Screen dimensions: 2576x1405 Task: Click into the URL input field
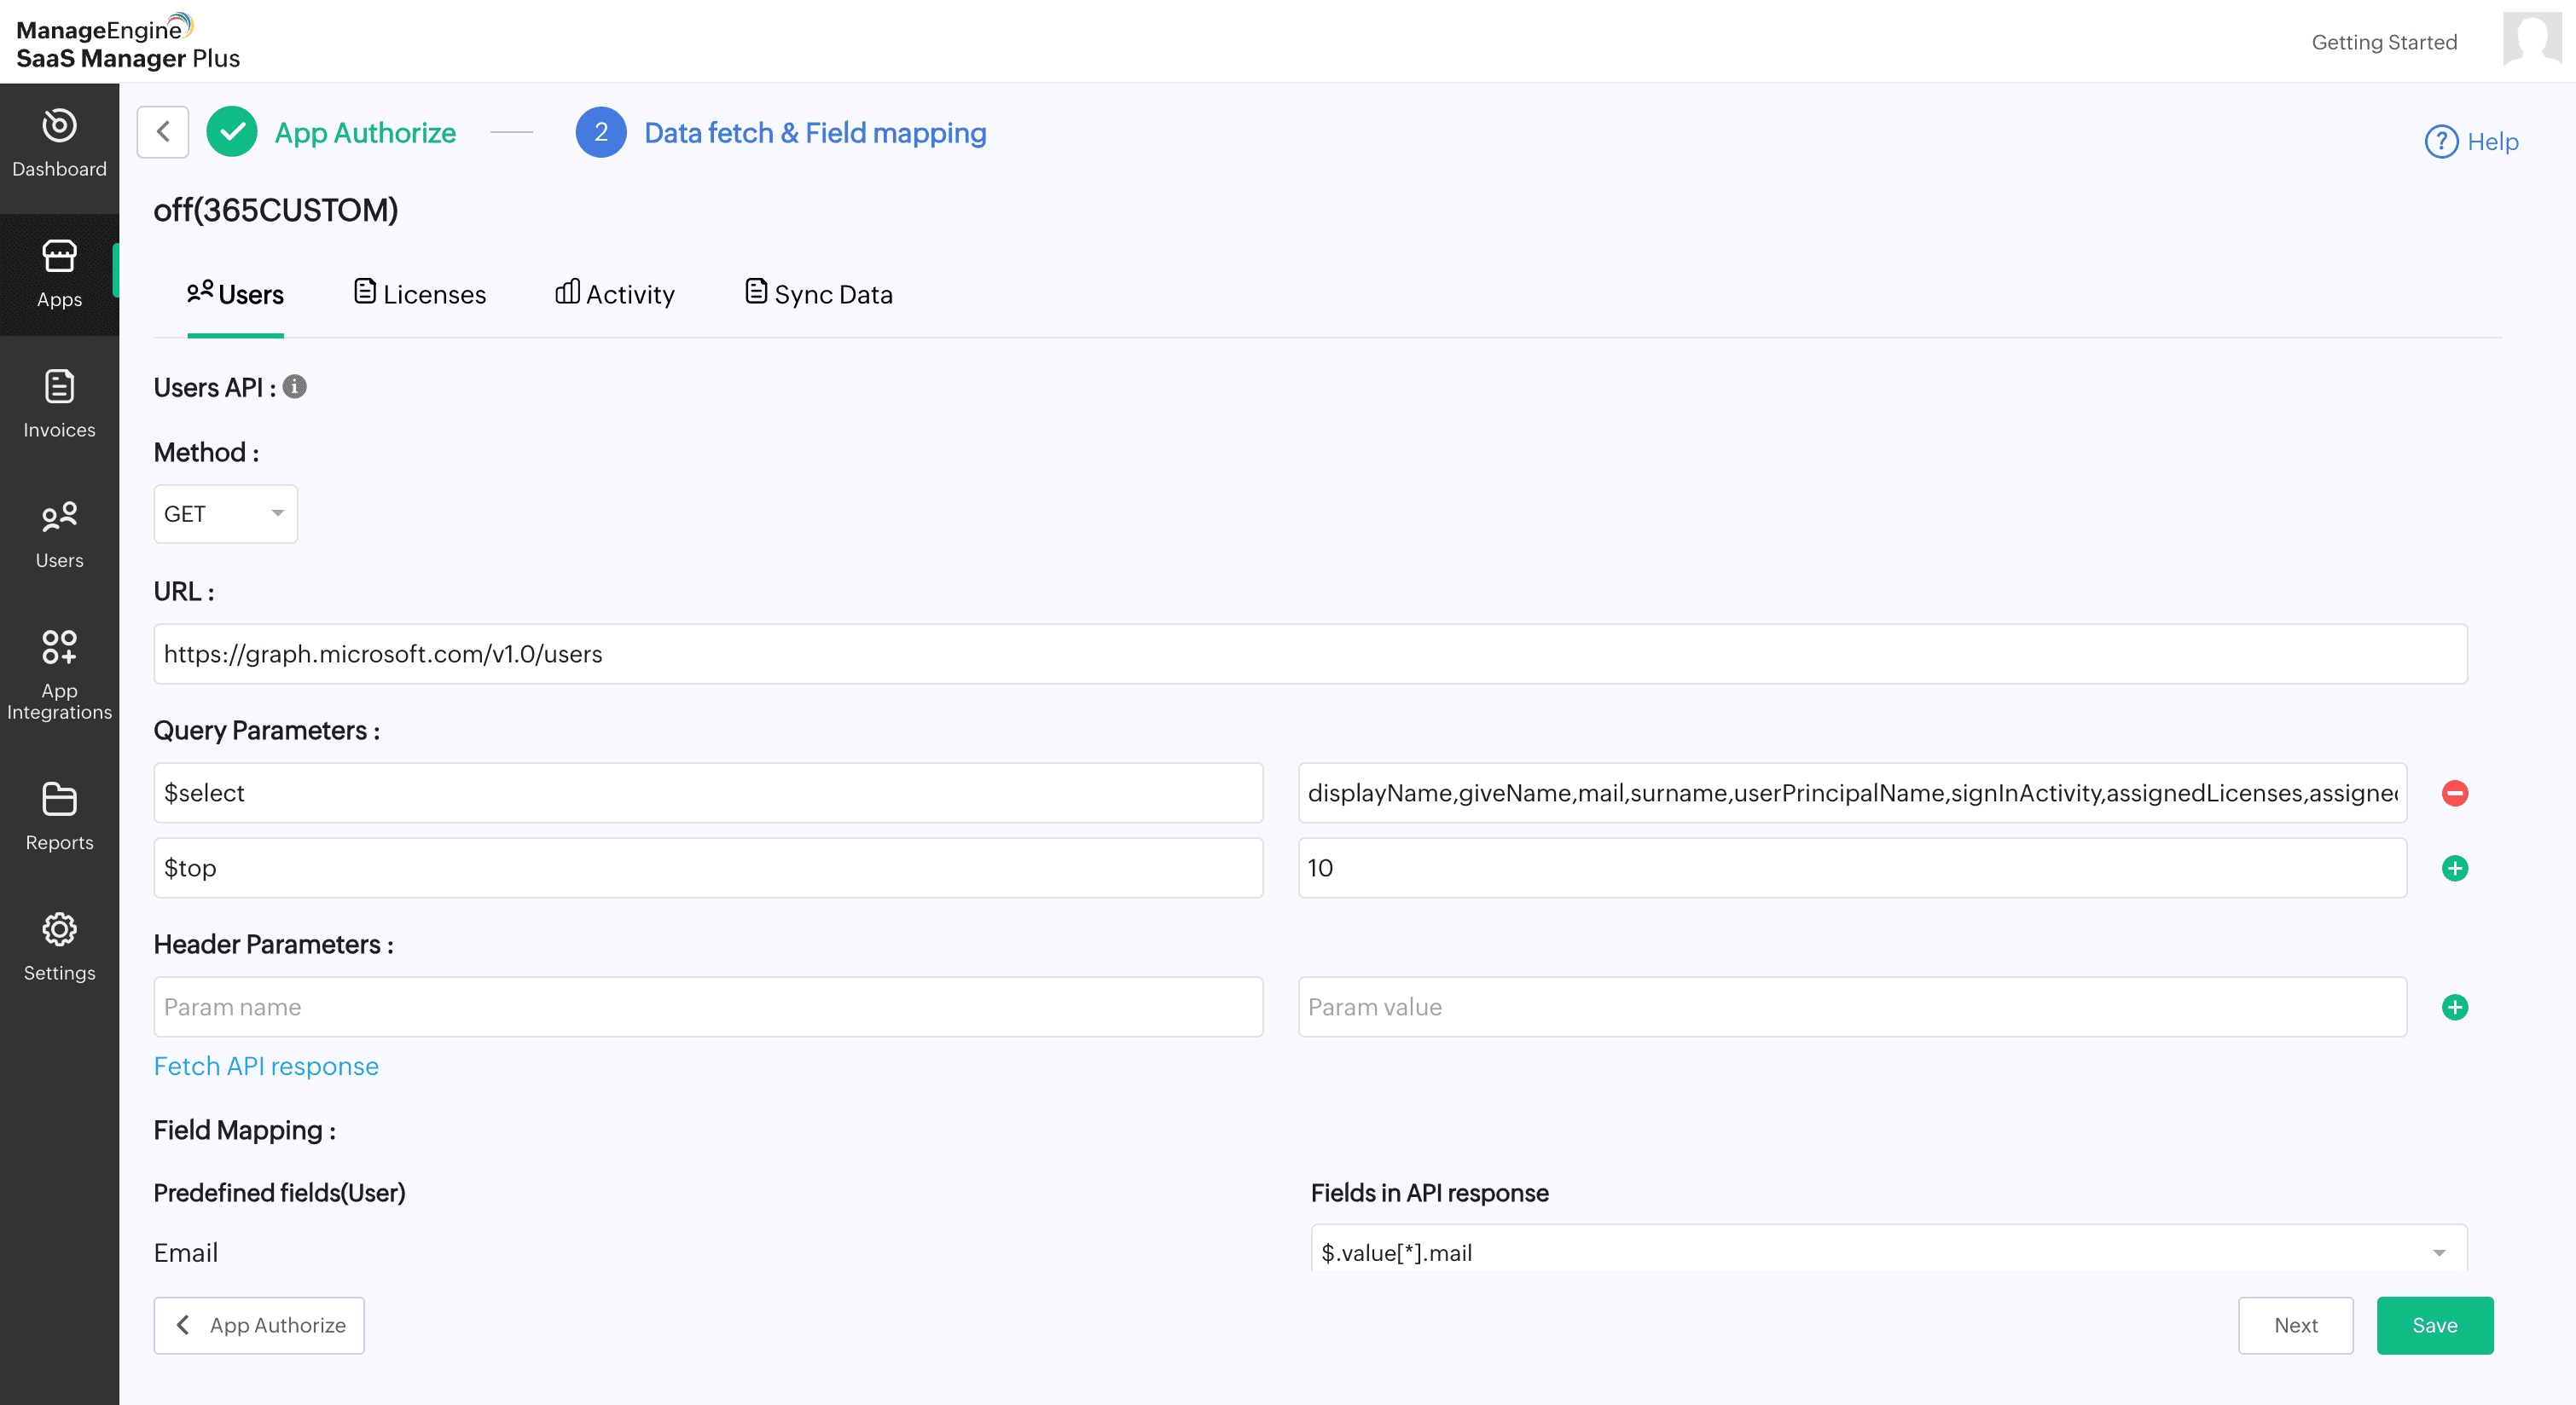tap(1309, 654)
